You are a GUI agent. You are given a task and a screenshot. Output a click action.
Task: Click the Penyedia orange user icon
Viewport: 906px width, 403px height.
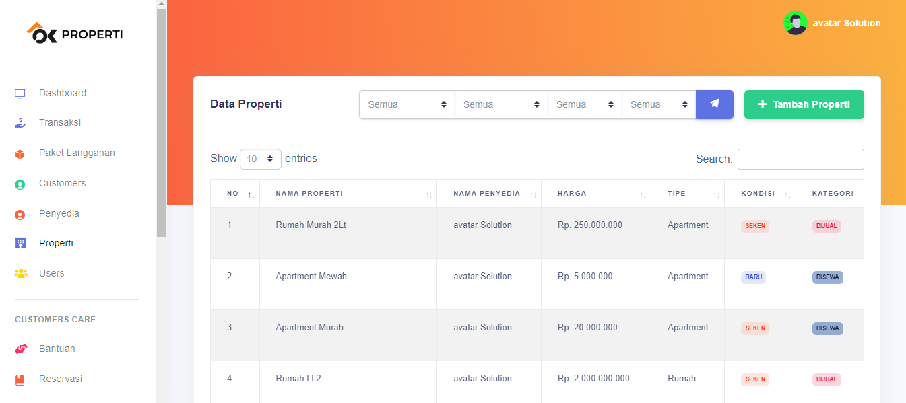pyautogui.click(x=20, y=214)
